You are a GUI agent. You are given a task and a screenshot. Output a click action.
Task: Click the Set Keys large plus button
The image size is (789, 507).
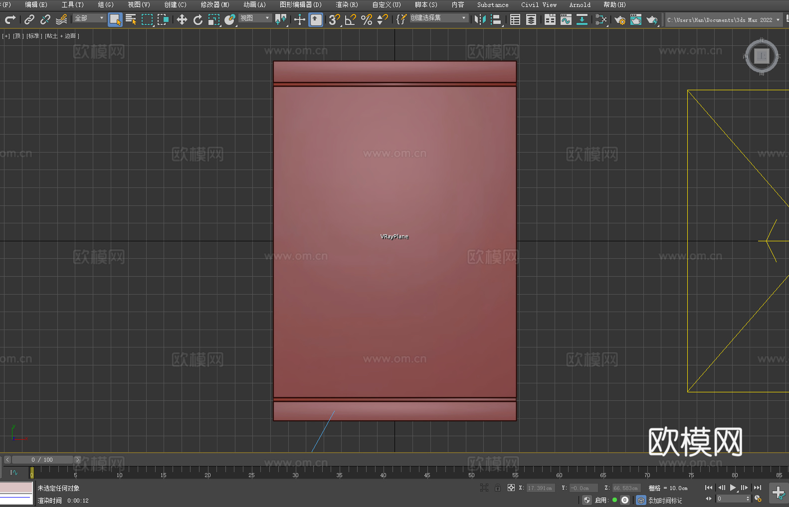point(779,493)
